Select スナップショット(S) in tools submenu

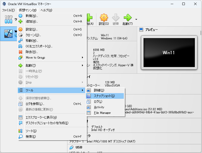point(105,96)
